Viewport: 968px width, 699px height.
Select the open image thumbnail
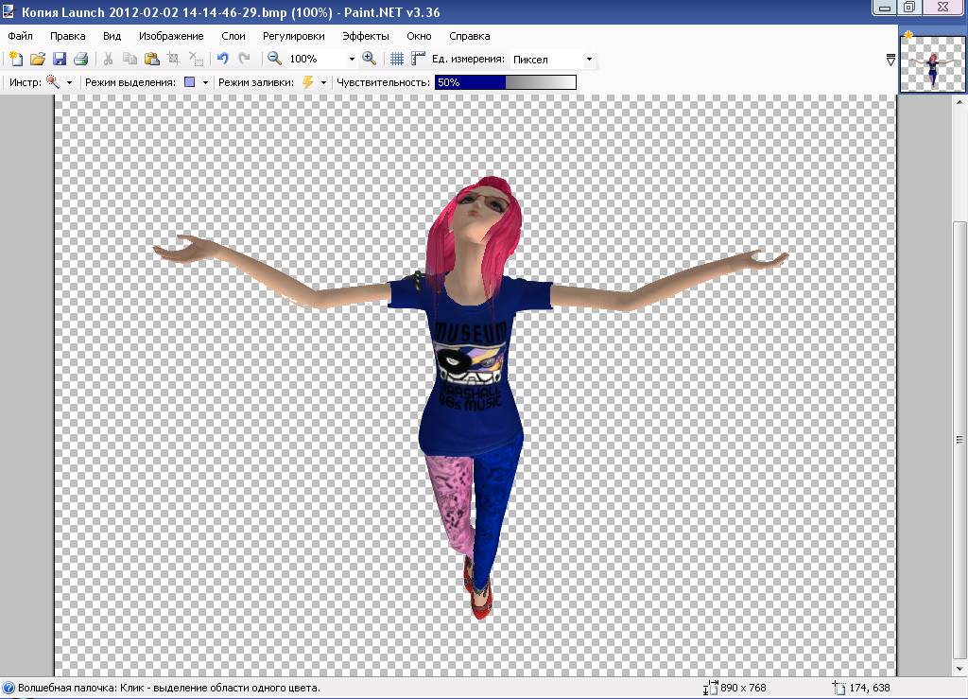point(933,62)
